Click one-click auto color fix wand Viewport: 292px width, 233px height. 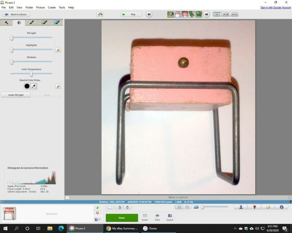point(58,86)
